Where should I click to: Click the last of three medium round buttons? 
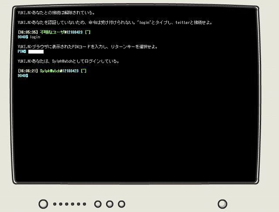tap(122, 204)
